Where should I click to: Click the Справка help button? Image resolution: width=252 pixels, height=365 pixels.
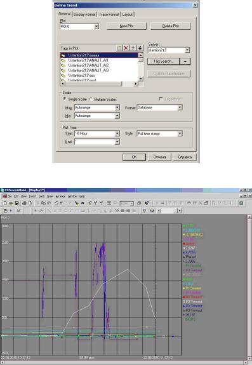[x=185, y=157]
